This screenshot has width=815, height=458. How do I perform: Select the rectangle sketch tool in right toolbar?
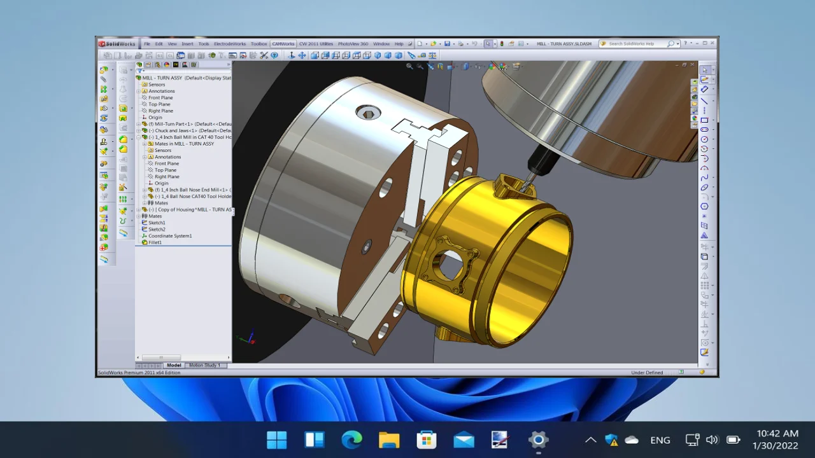click(704, 120)
